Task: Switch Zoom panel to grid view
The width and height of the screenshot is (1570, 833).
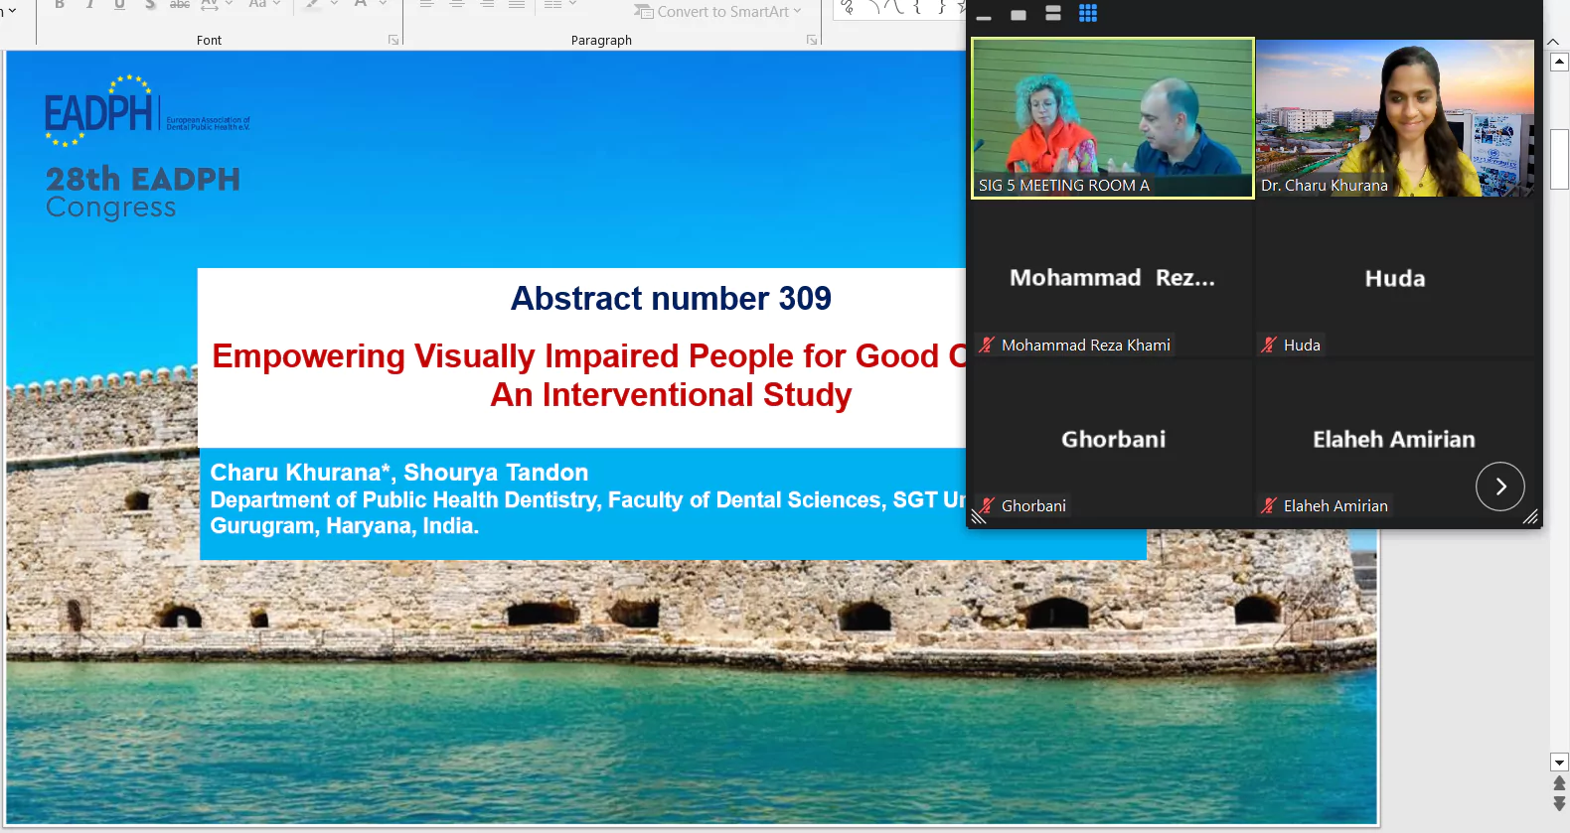Action: 1088,14
